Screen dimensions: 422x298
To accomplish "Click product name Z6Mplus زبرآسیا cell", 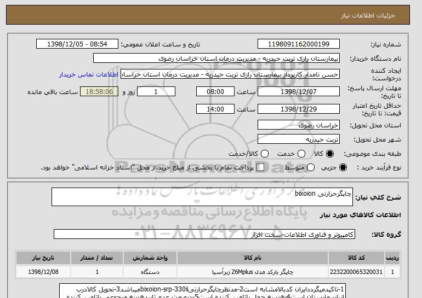I will (x=253, y=272).
